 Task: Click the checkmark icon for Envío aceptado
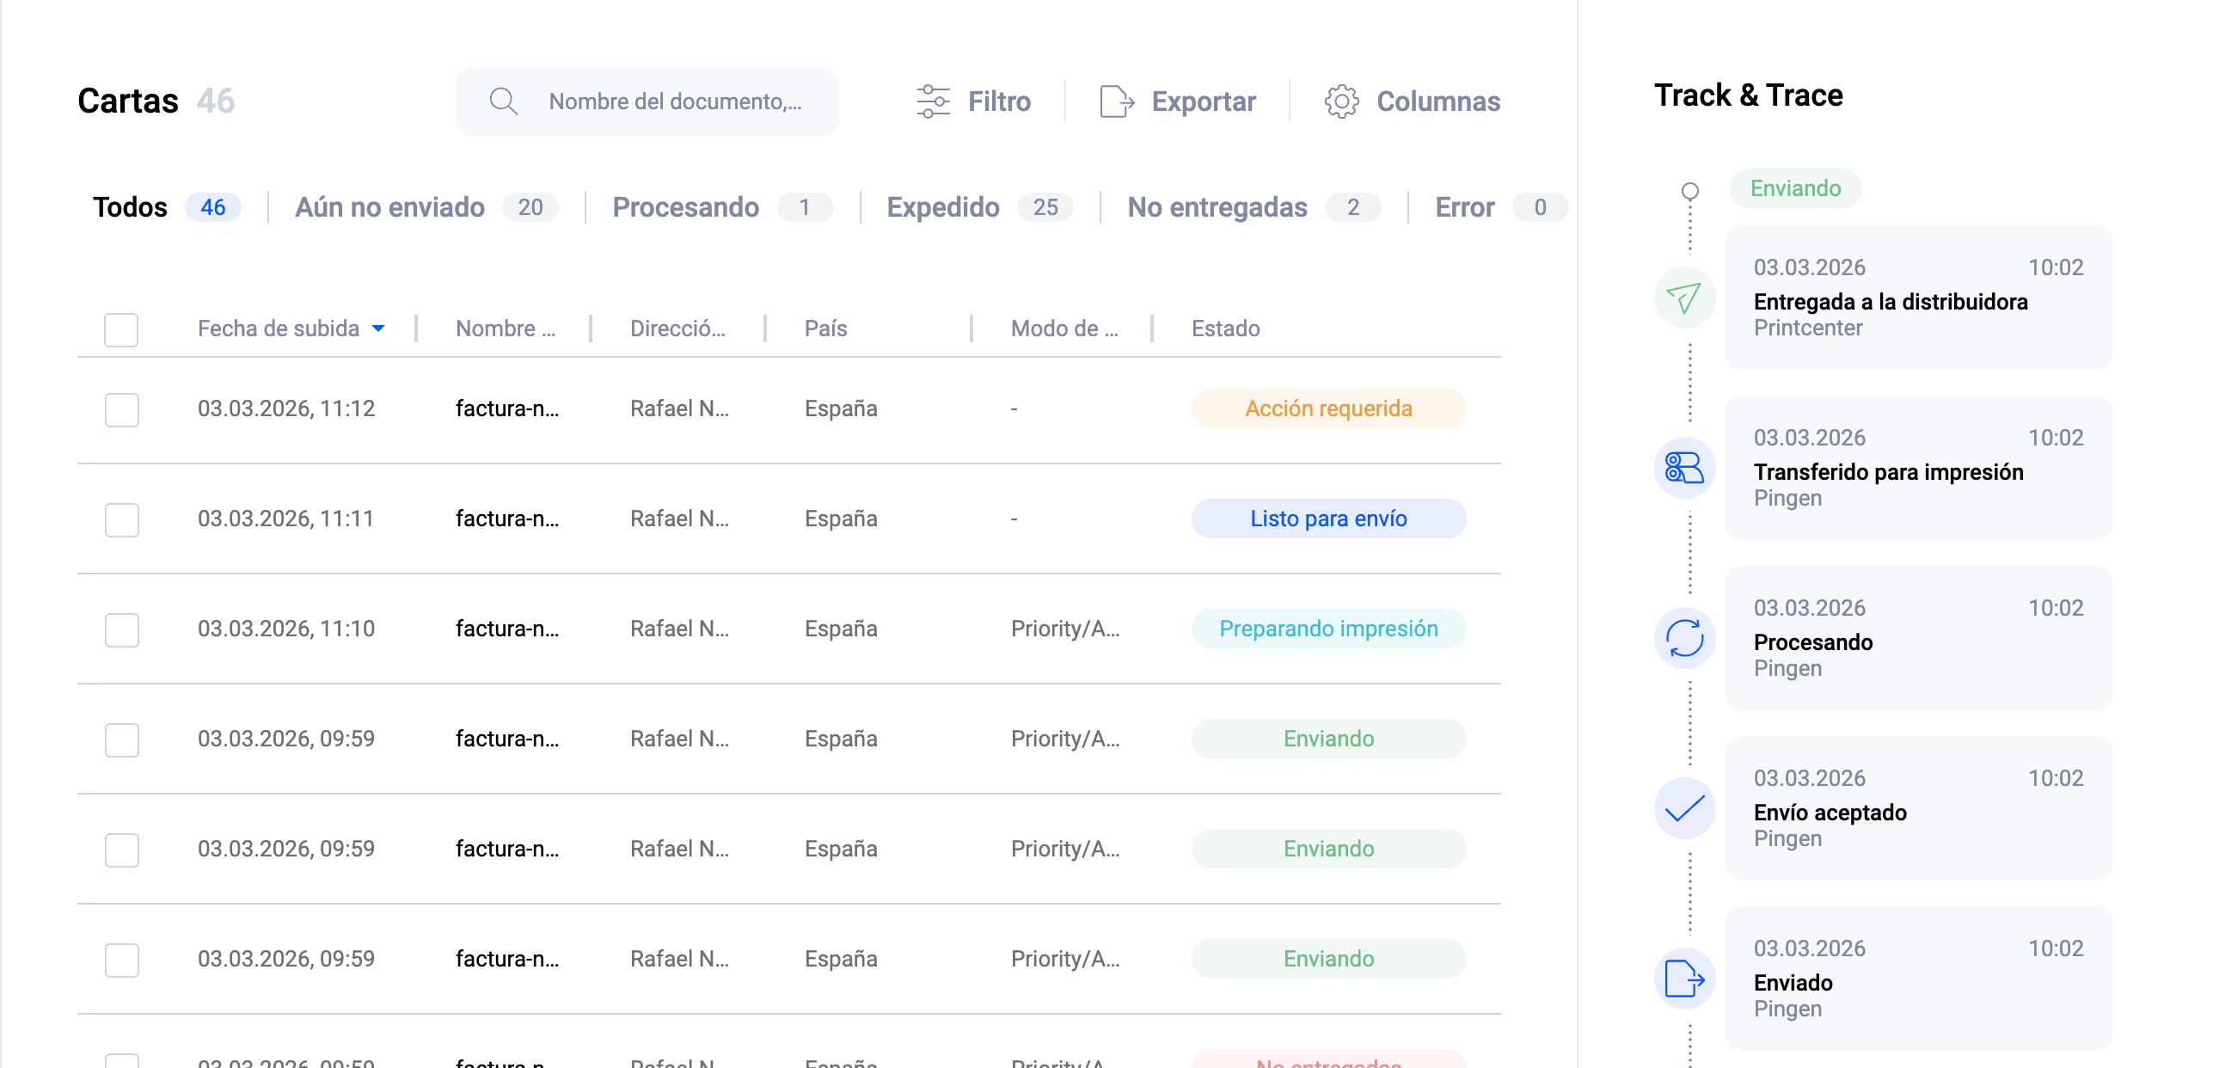tap(1683, 808)
